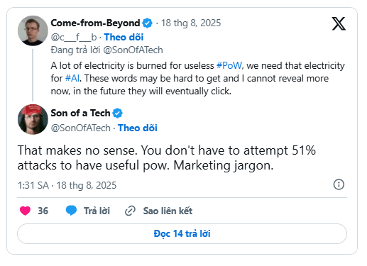The height and width of the screenshot is (266, 367).
Task: Click the blue reply bubble icon
Action: [x=71, y=211]
